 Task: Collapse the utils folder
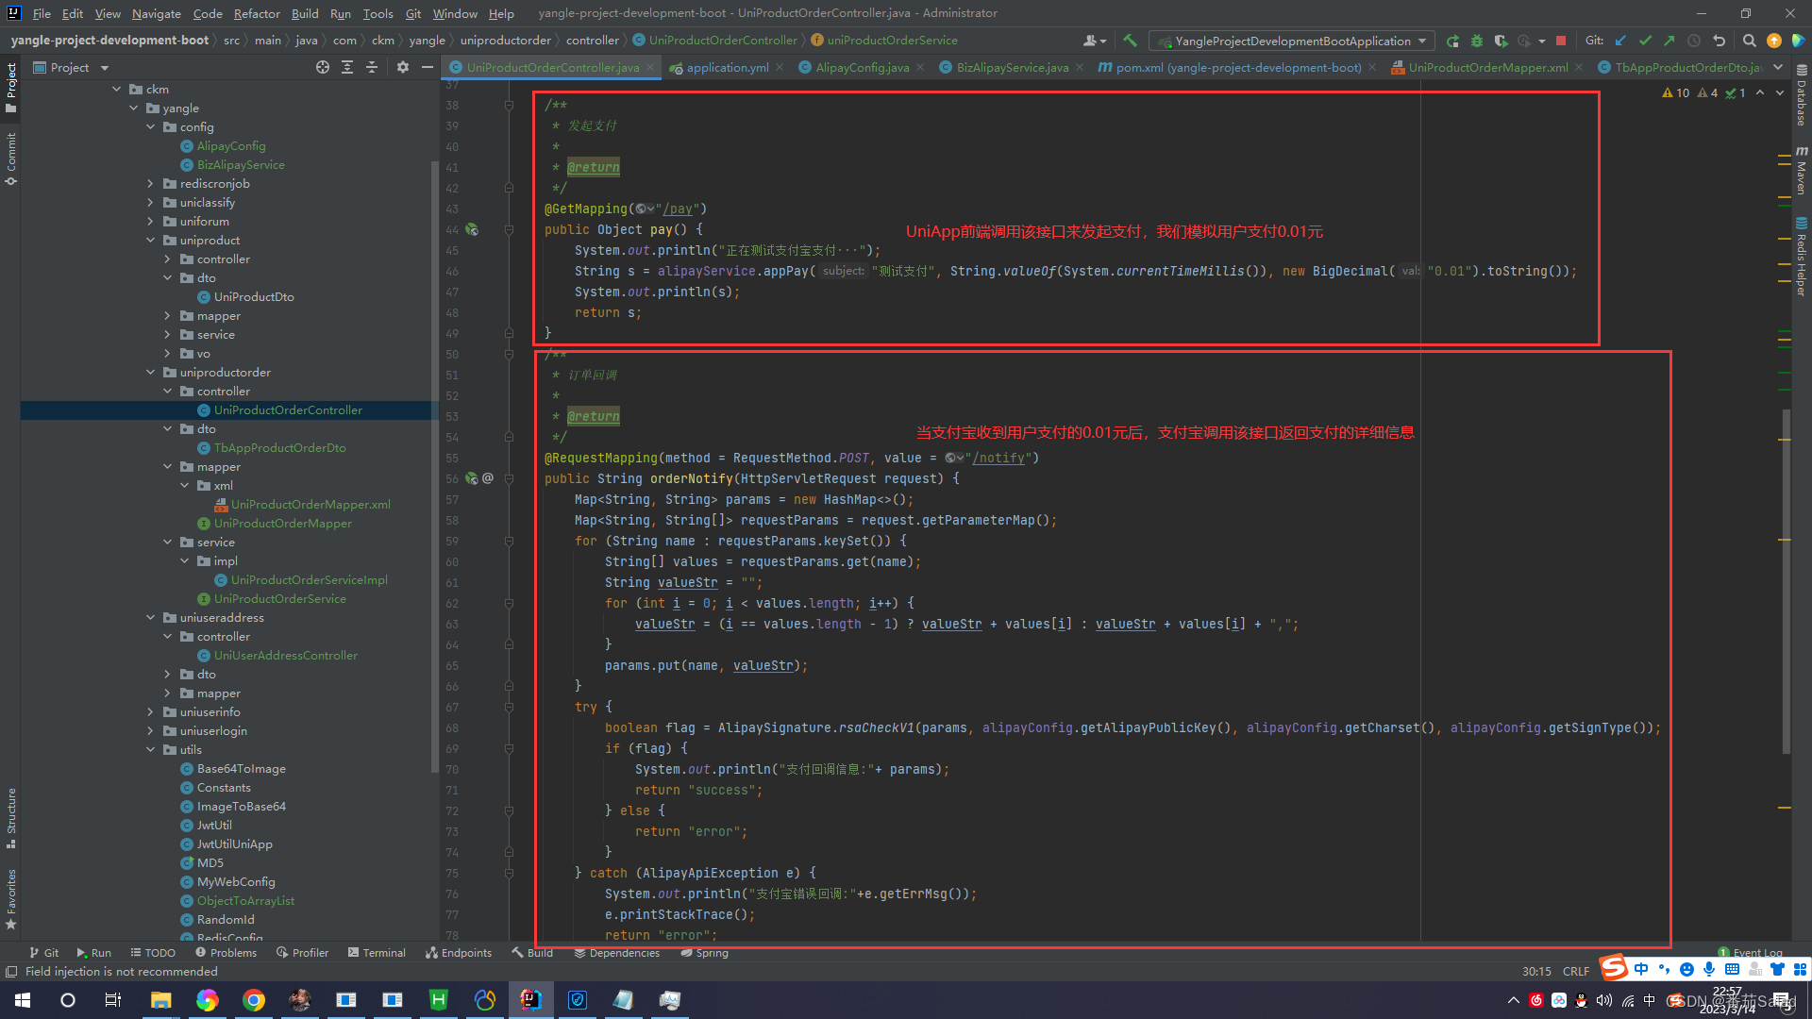tap(150, 750)
